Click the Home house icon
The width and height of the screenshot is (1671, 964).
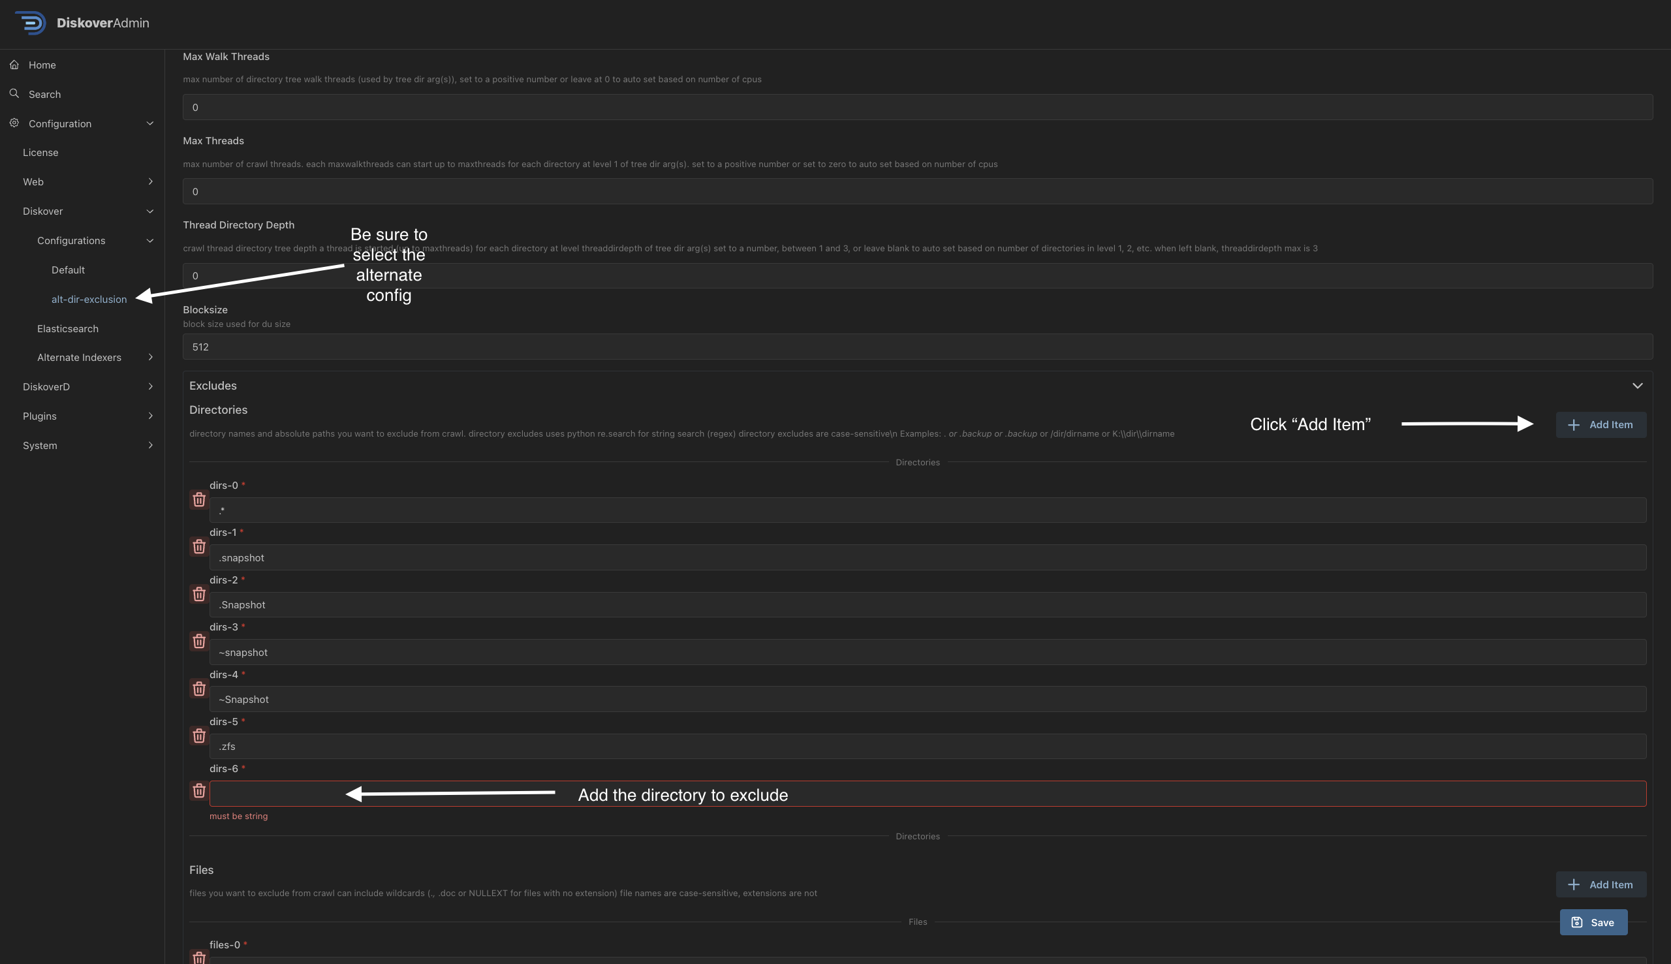click(14, 64)
